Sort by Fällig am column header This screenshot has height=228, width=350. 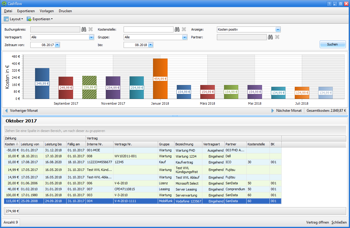(76, 144)
